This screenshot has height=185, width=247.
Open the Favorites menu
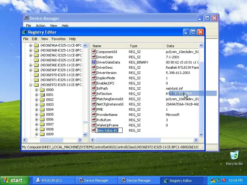[x=58, y=39]
